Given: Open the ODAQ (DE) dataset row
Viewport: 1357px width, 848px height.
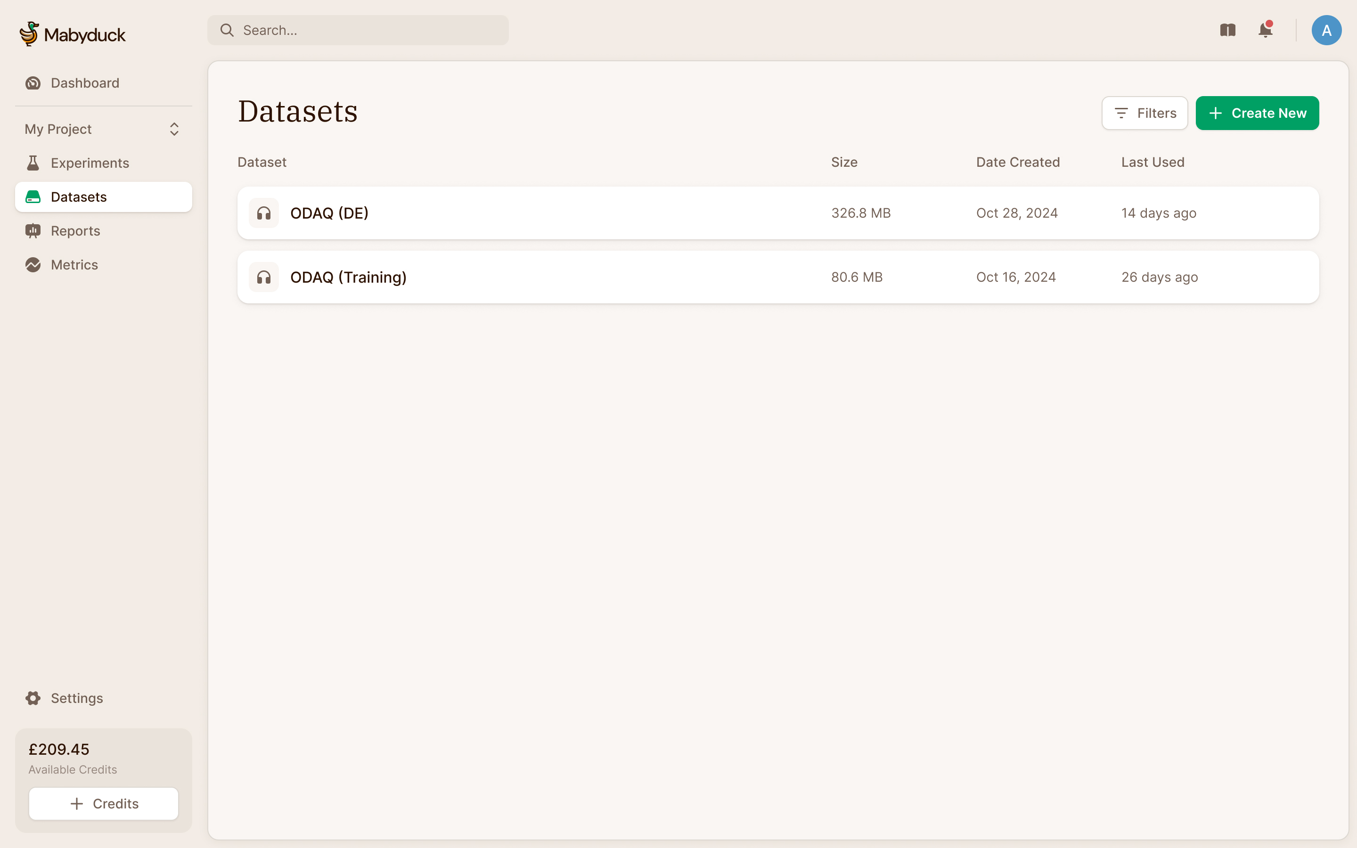Looking at the screenshot, I should tap(778, 213).
